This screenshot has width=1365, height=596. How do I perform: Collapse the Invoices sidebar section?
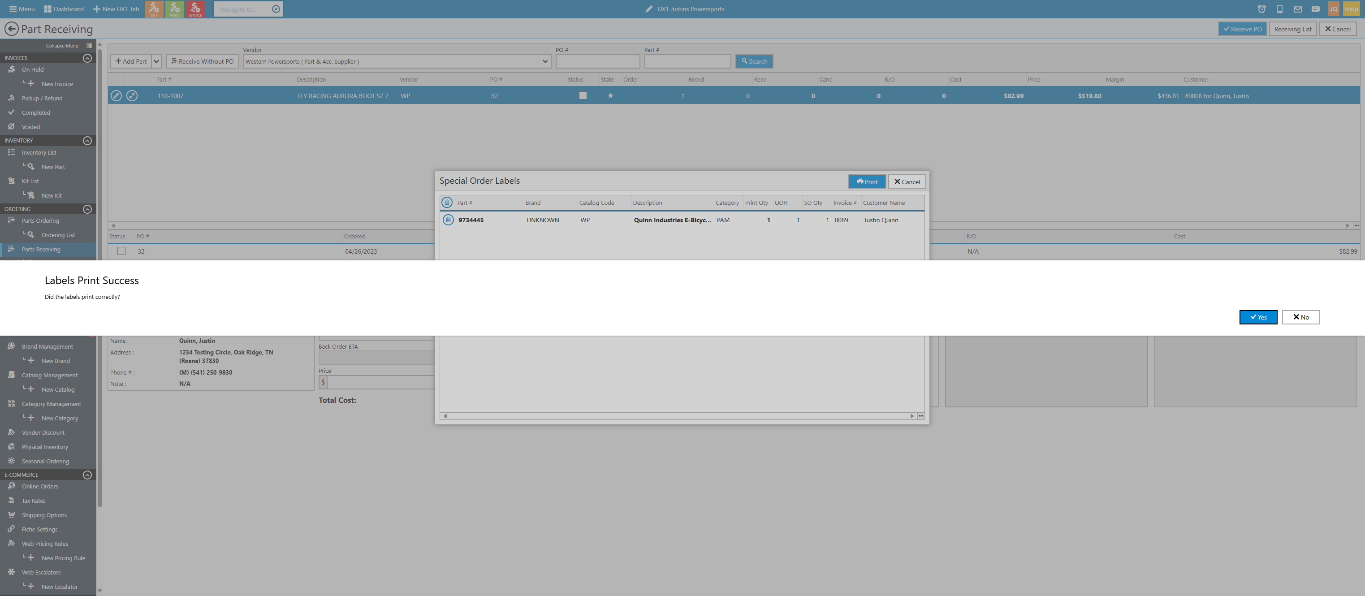coord(87,58)
